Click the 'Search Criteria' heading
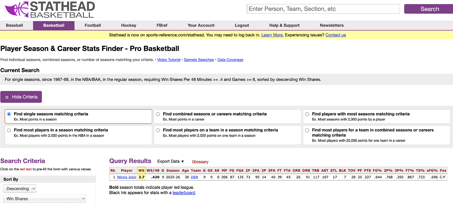Screen dimensions: 453x206 point(23,161)
